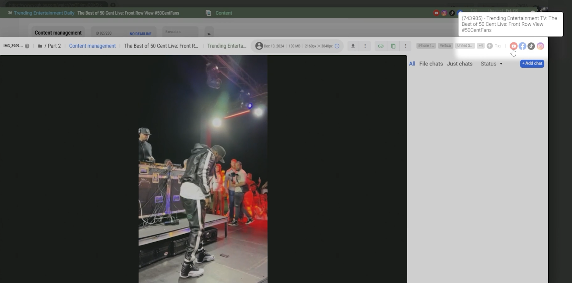Click the info badge next to IMG_3909
Image resolution: width=572 pixels, height=283 pixels.
tap(27, 46)
